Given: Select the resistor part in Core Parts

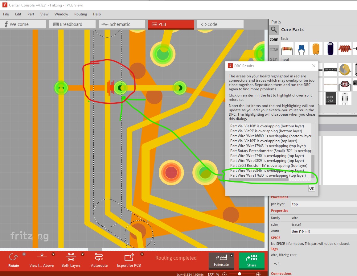Looking at the screenshot, I should [287, 49].
